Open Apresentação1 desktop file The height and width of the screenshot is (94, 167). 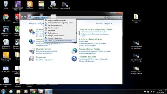click(65, 5)
